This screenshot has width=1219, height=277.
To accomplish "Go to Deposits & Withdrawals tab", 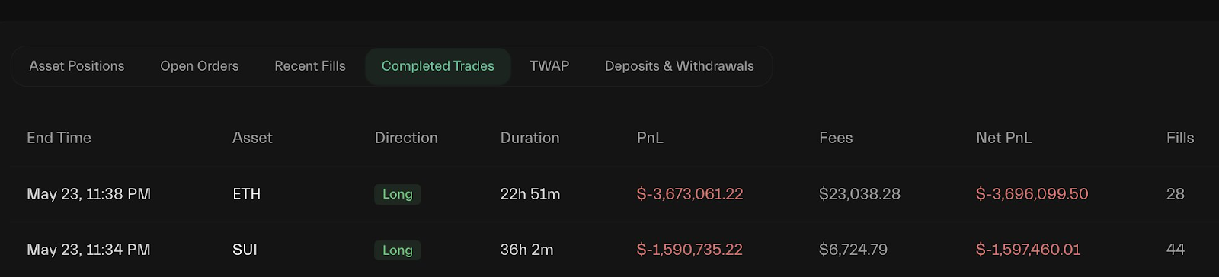I will (680, 66).
